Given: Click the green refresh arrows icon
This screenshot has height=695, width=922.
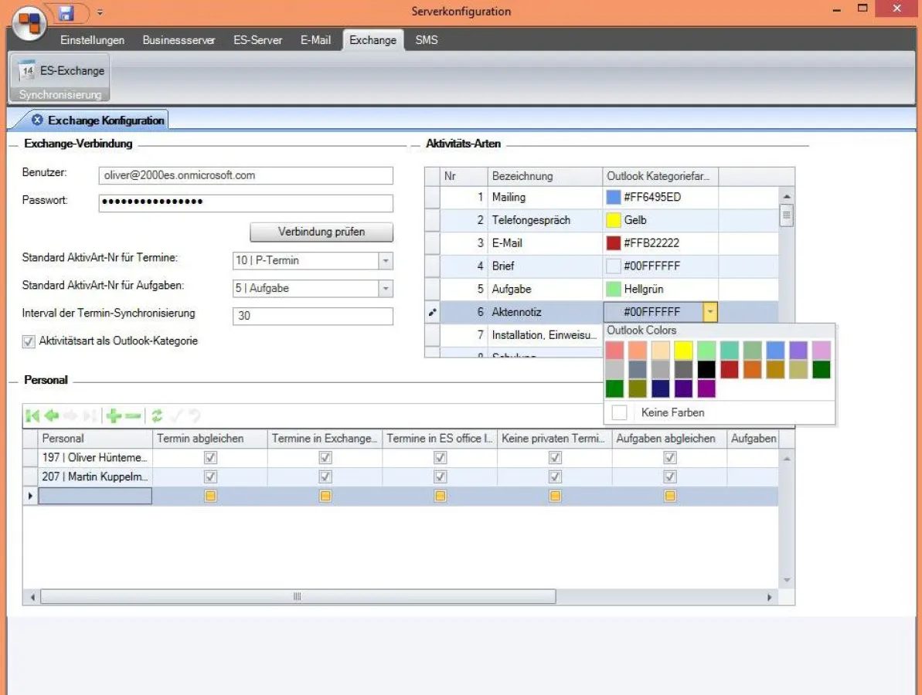Looking at the screenshot, I should click(x=157, y=416).
